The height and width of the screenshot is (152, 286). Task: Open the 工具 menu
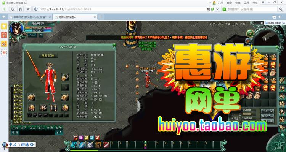(x=246, y=3)
